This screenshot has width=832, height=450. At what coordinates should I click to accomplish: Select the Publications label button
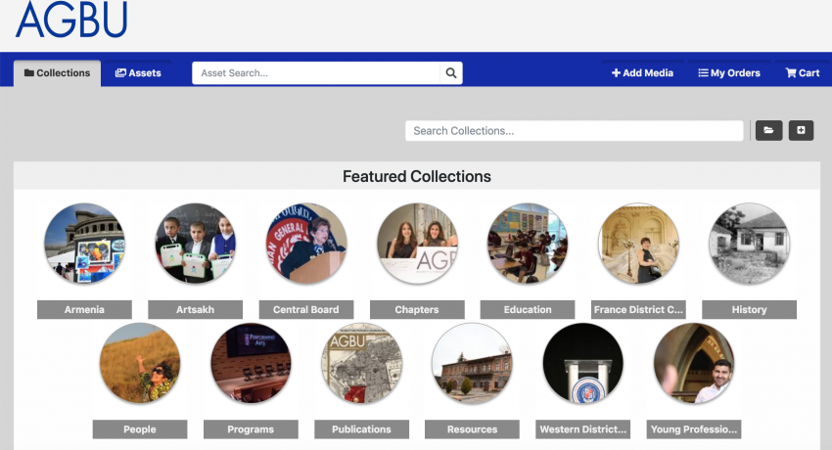coord(362,429)
